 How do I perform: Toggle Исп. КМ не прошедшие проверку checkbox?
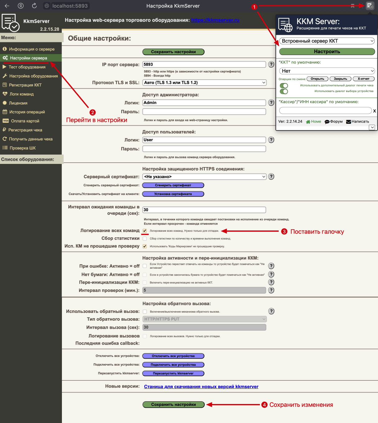145,246
